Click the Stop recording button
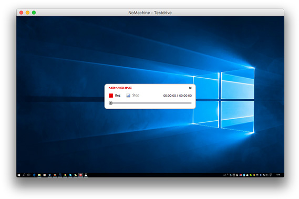Screen dimensions: 299x199 coord(133,96)
